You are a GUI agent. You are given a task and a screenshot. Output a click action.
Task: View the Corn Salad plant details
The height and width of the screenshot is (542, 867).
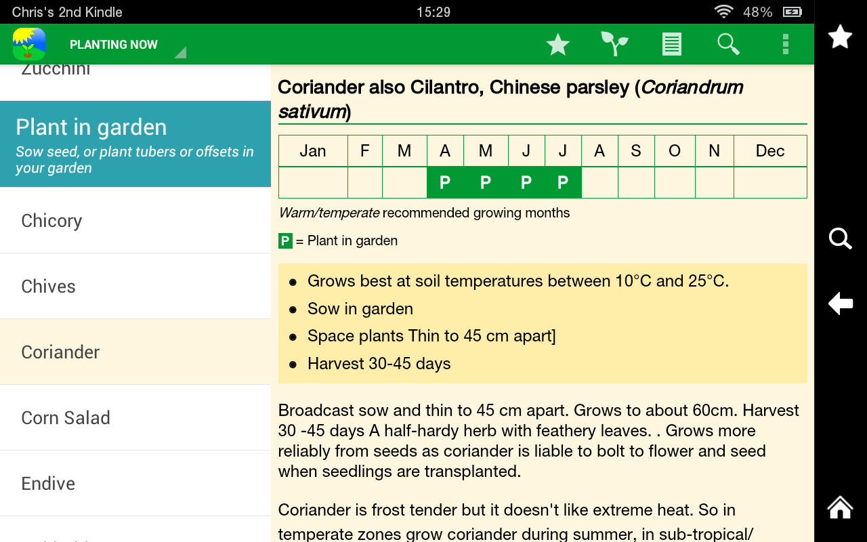(135, 417)
